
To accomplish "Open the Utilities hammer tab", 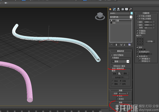I will click(x=131, y=9).
